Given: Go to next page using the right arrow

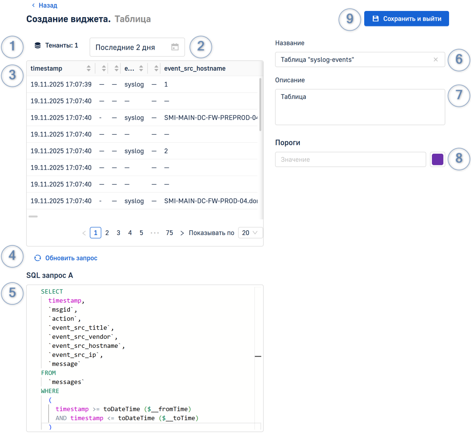Looking at the screenshot, I should tap(182, 233).
